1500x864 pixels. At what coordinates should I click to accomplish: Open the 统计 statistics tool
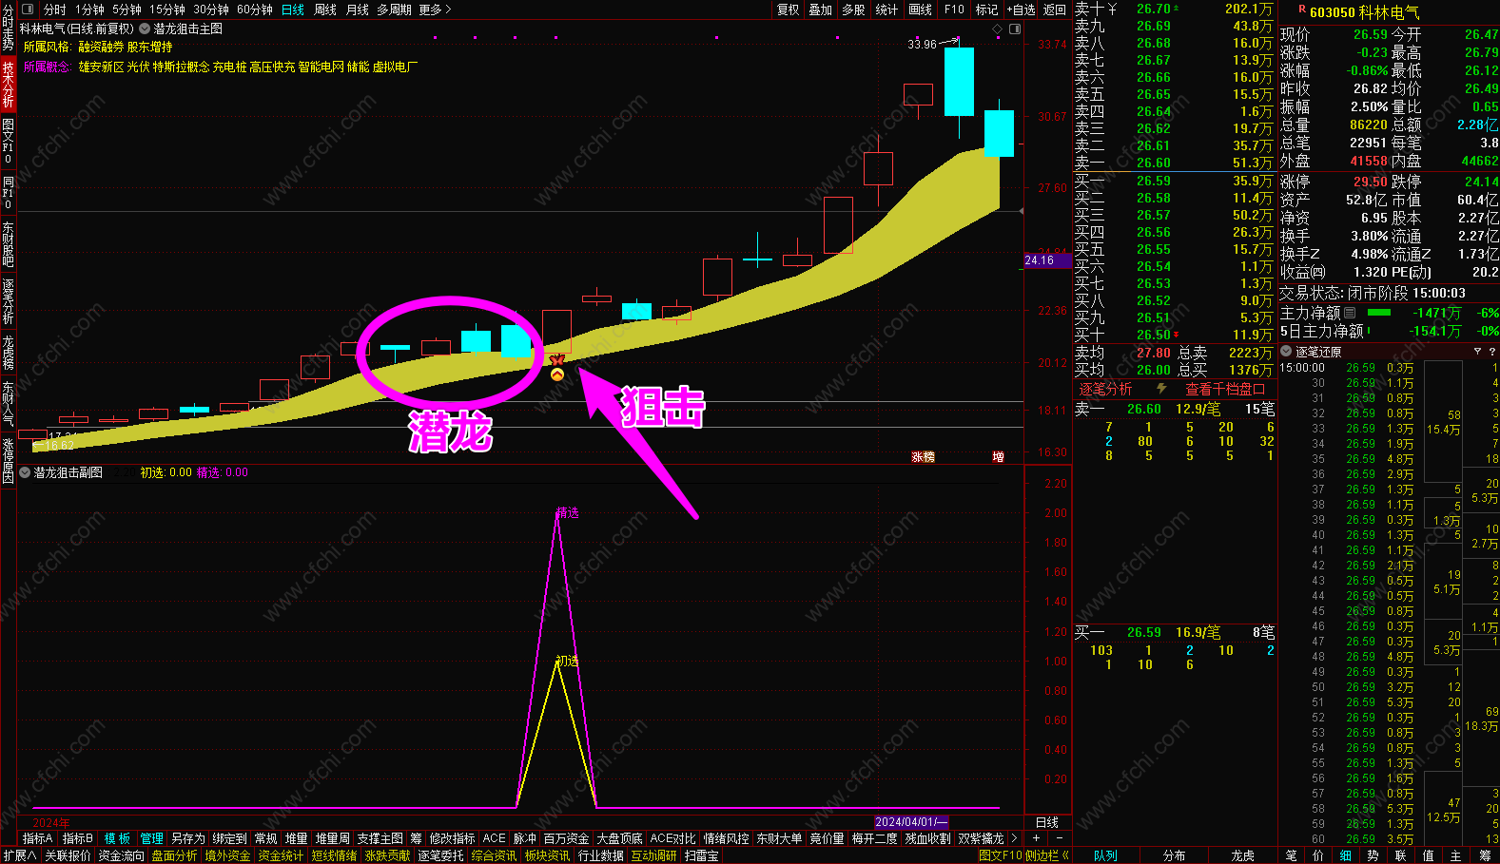click(886, 10)
